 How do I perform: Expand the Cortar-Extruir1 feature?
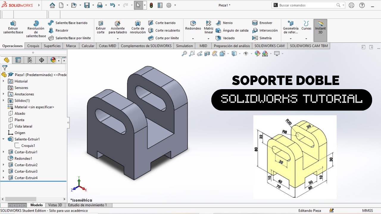[x=4, y=152]
